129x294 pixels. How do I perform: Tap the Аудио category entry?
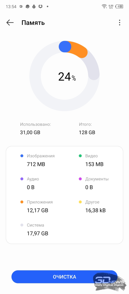click(x=30, y=183)
